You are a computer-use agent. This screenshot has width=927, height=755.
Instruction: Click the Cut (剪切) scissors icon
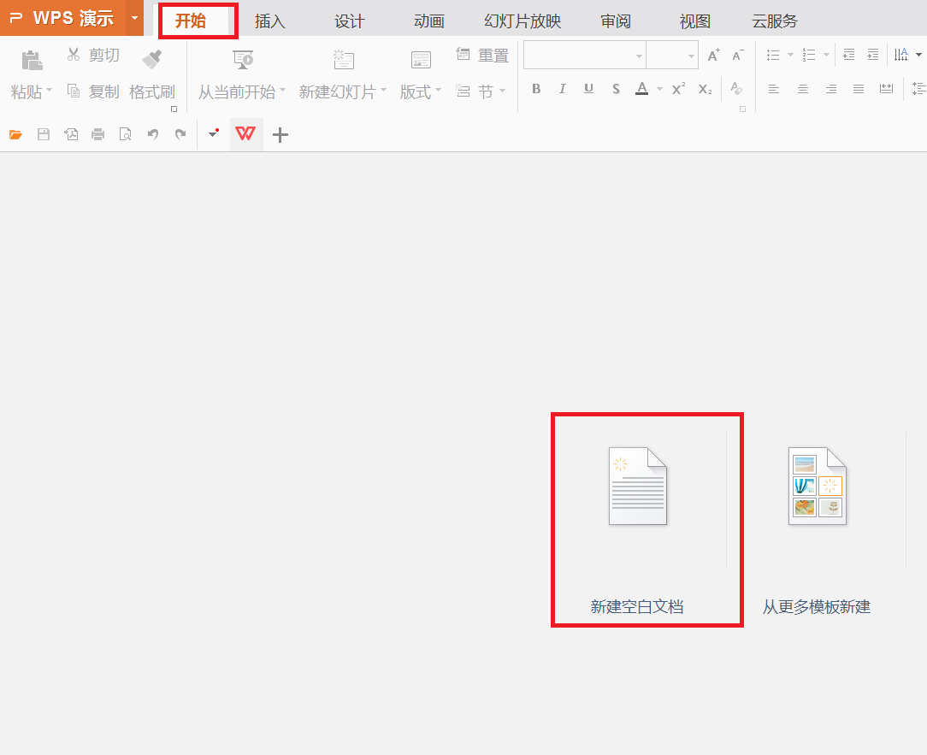[74, 55]
